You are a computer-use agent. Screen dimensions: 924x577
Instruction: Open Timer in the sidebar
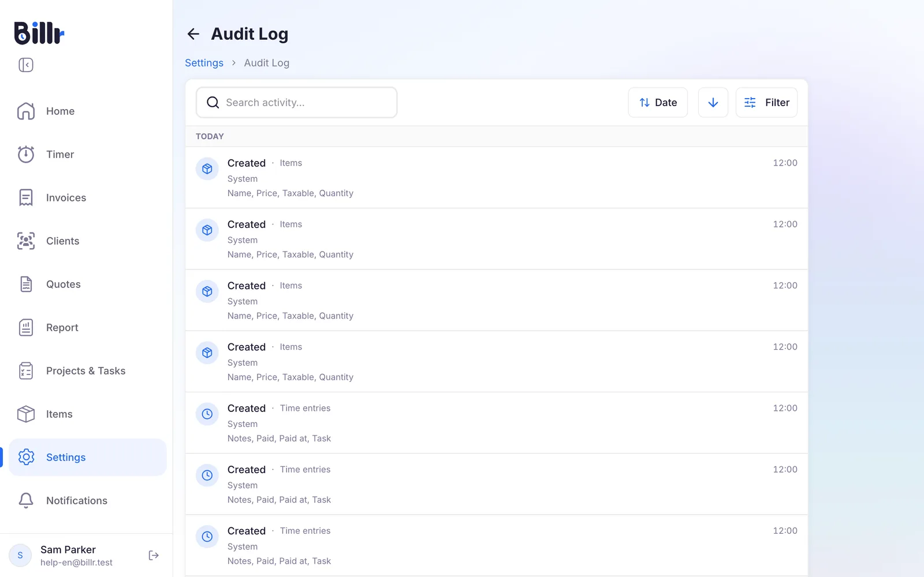(88, 154)
